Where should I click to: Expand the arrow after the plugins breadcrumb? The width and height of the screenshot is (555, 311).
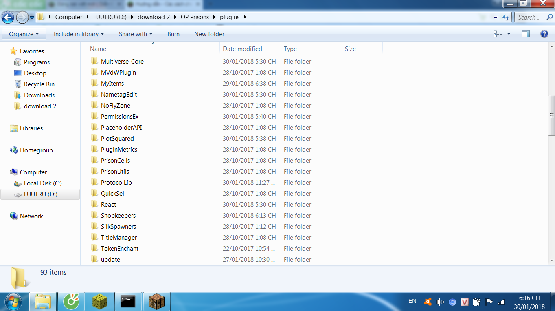244,17
